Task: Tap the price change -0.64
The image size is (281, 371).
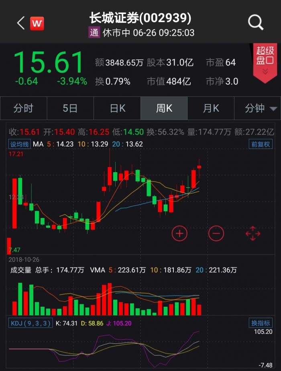Action: tap(26, 82)
